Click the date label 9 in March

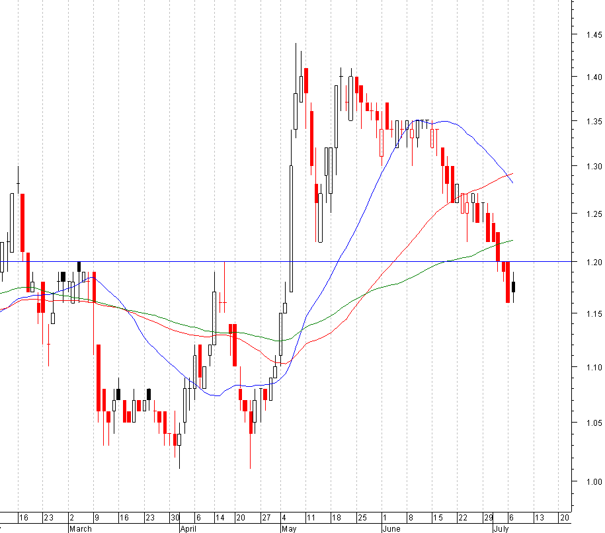97,518
